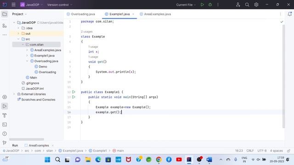Open the Structure tool window icon

click(x=5, y=26)
